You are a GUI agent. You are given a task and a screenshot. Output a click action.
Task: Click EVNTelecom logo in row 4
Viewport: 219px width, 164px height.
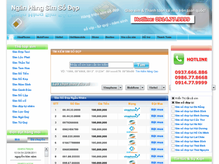(132, 129)
